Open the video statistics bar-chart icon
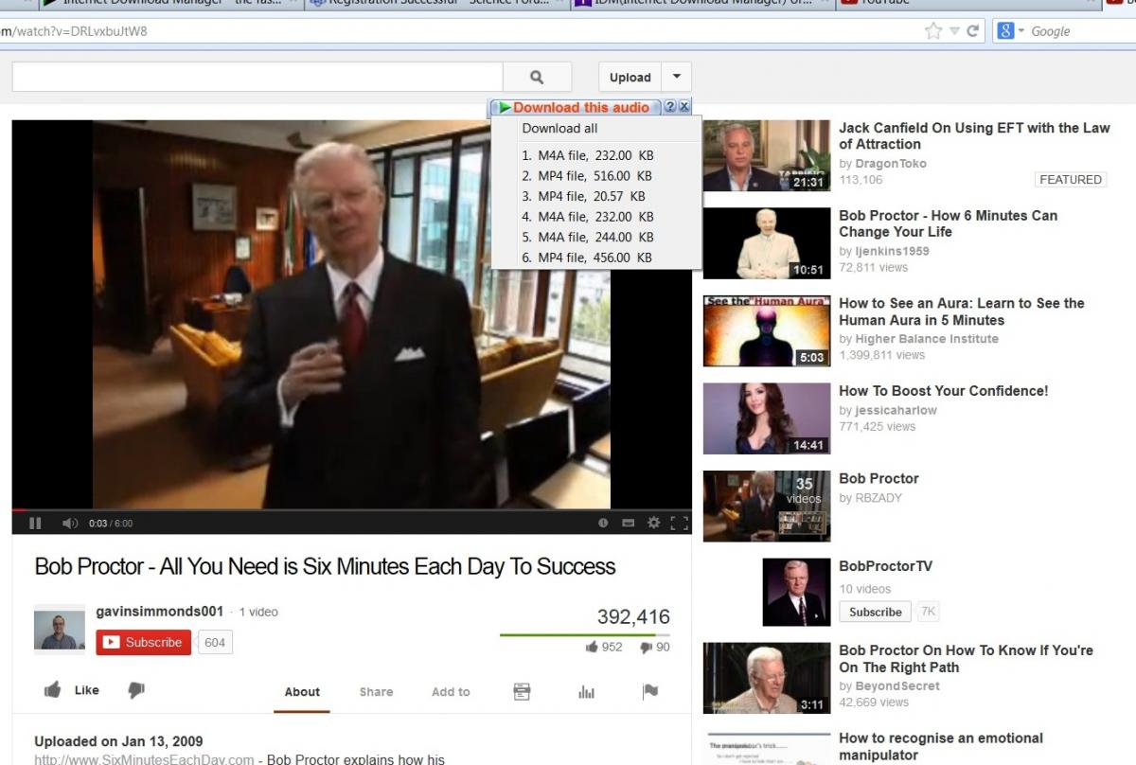 (x=586, y=692)
